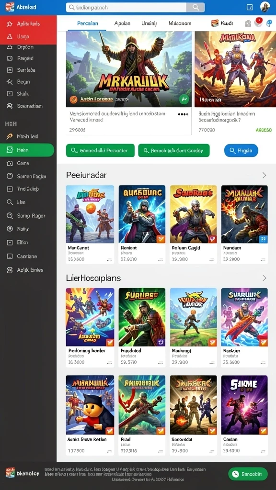Click the green 'Snnoobin' footer button

tap(248, 474)
